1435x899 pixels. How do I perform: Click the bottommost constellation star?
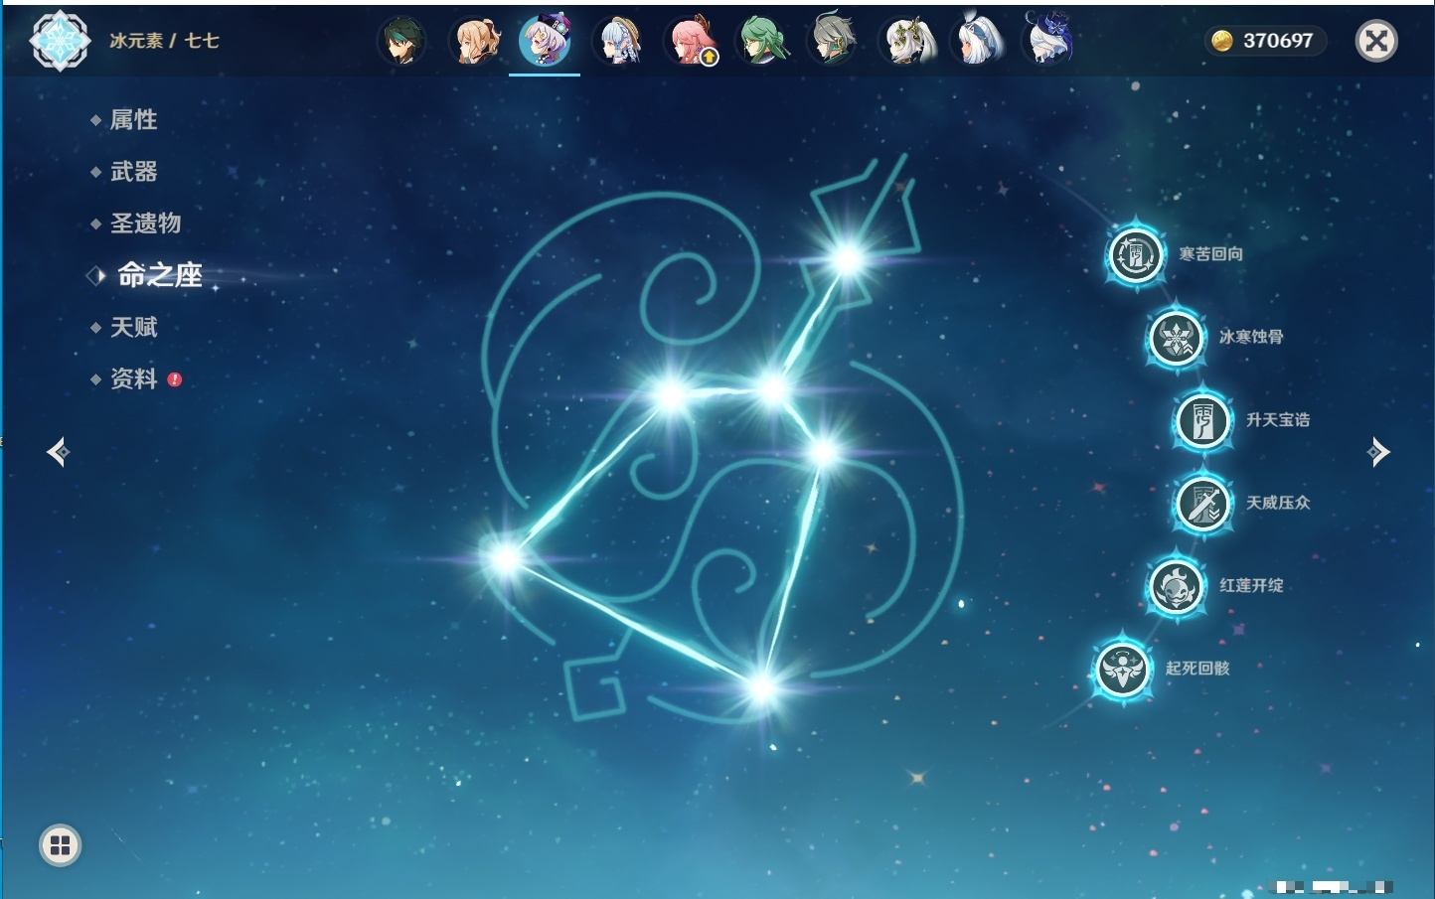[761, 686]
